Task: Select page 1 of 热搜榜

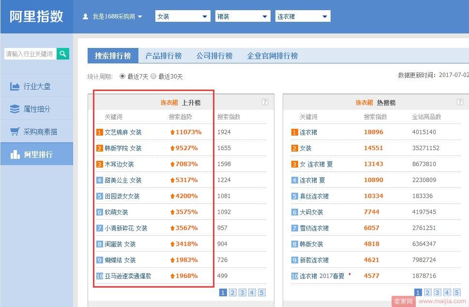Action: 418,292
